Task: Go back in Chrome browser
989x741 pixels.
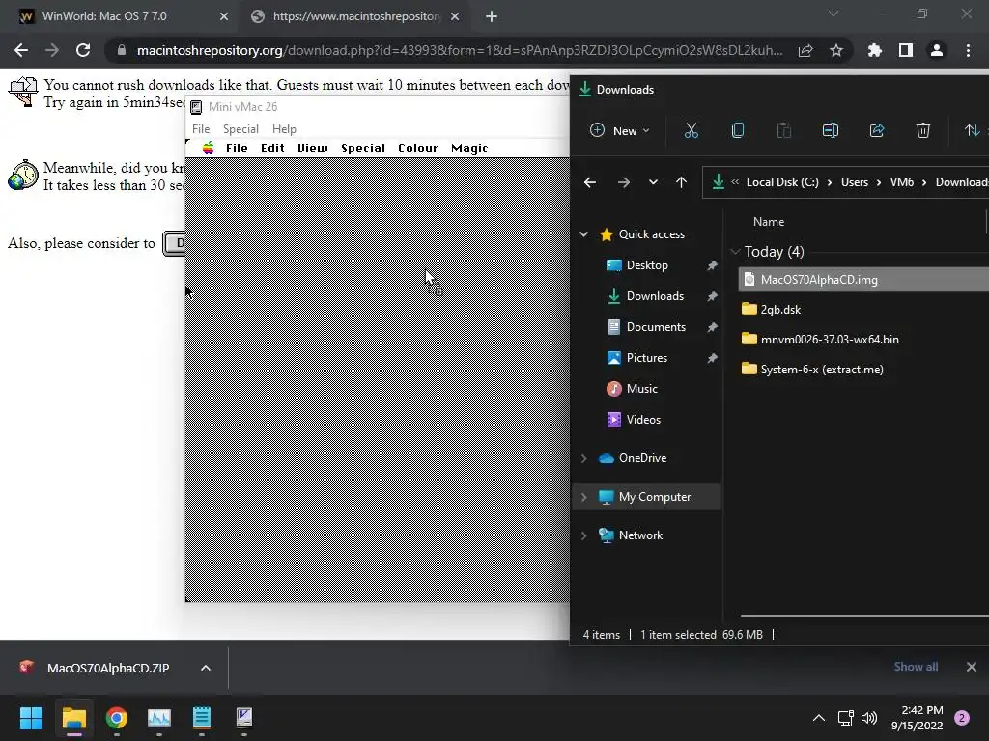Action: click(x=21, y=50)
